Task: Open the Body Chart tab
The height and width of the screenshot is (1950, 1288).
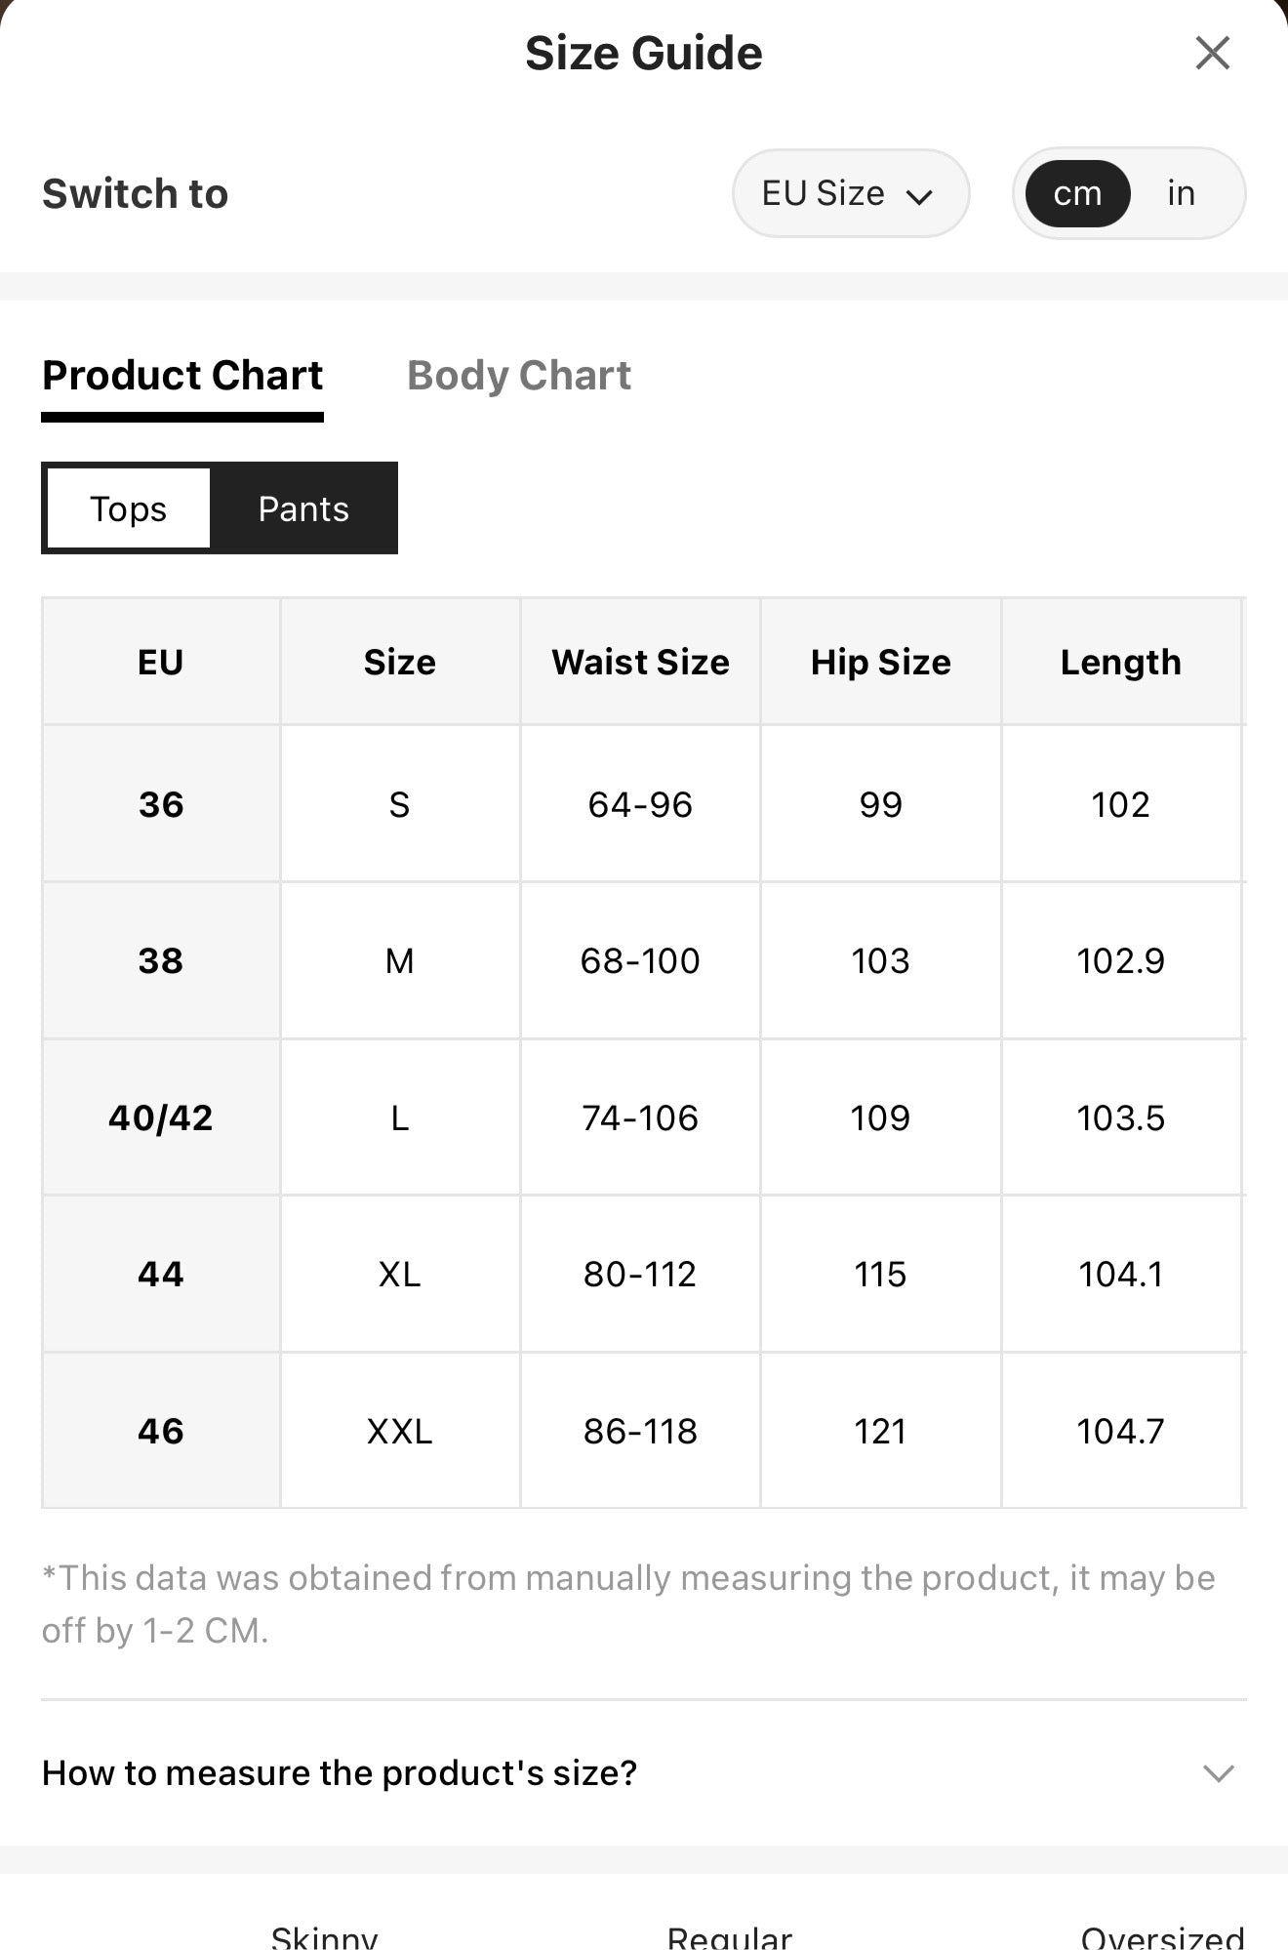Action: point(519,376)
